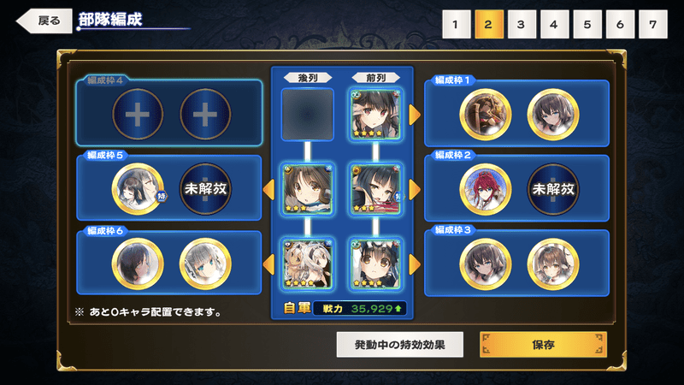
Task: Select the top 前列 front-row character card
Action: (x=375, y=115)
